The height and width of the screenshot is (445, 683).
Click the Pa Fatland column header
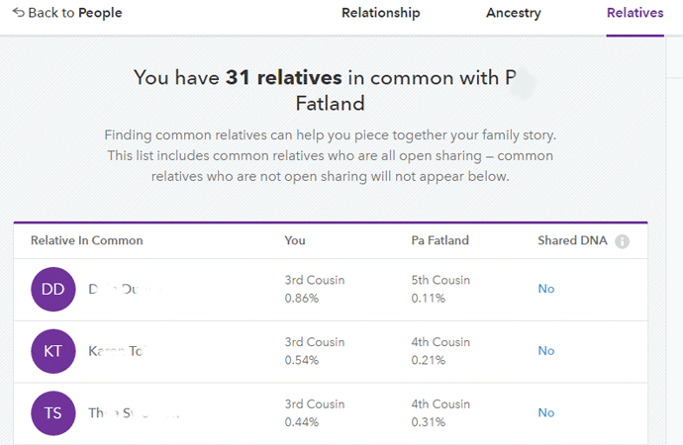pos(439,240)
